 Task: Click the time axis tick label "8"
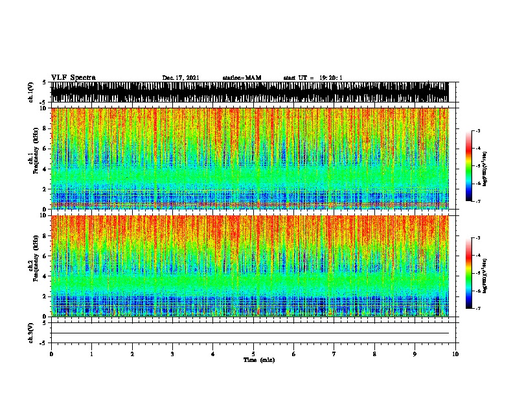(374, 354)
